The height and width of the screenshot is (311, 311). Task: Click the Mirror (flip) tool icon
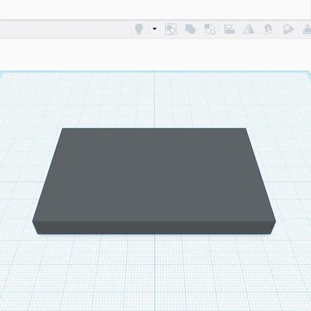point(249,29)
